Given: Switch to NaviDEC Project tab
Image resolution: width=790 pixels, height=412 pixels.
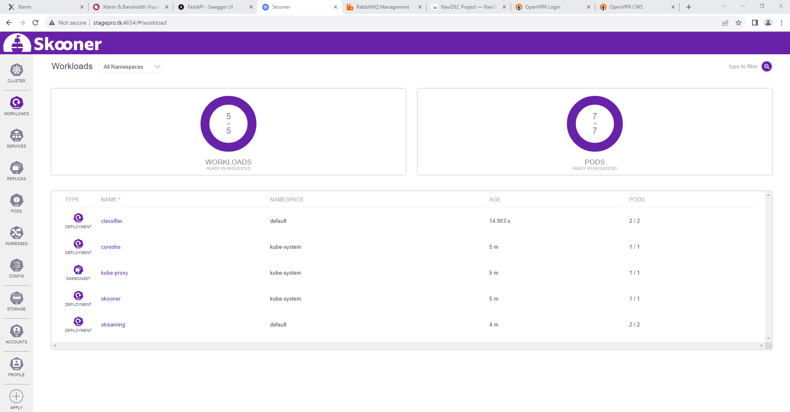Looking at the screenshot, I should 468,7.
